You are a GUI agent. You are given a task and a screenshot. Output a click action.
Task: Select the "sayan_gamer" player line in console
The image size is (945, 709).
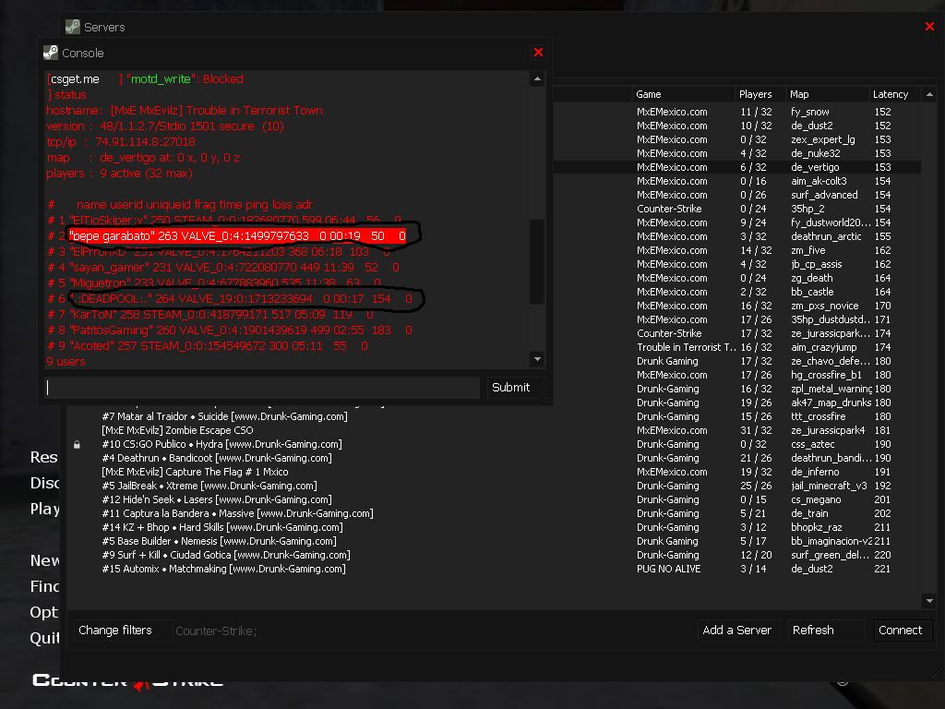[223, 267]
